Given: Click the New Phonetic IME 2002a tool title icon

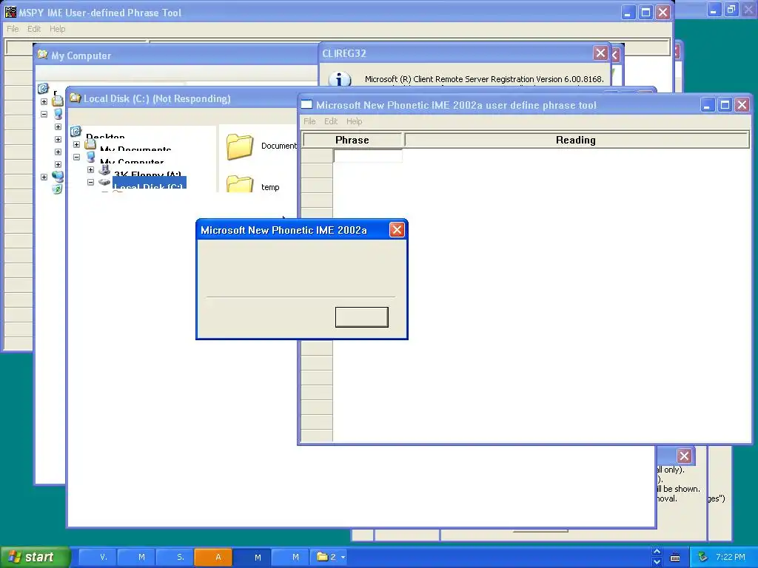Looking at the screenshot, I should coord(306,104).
